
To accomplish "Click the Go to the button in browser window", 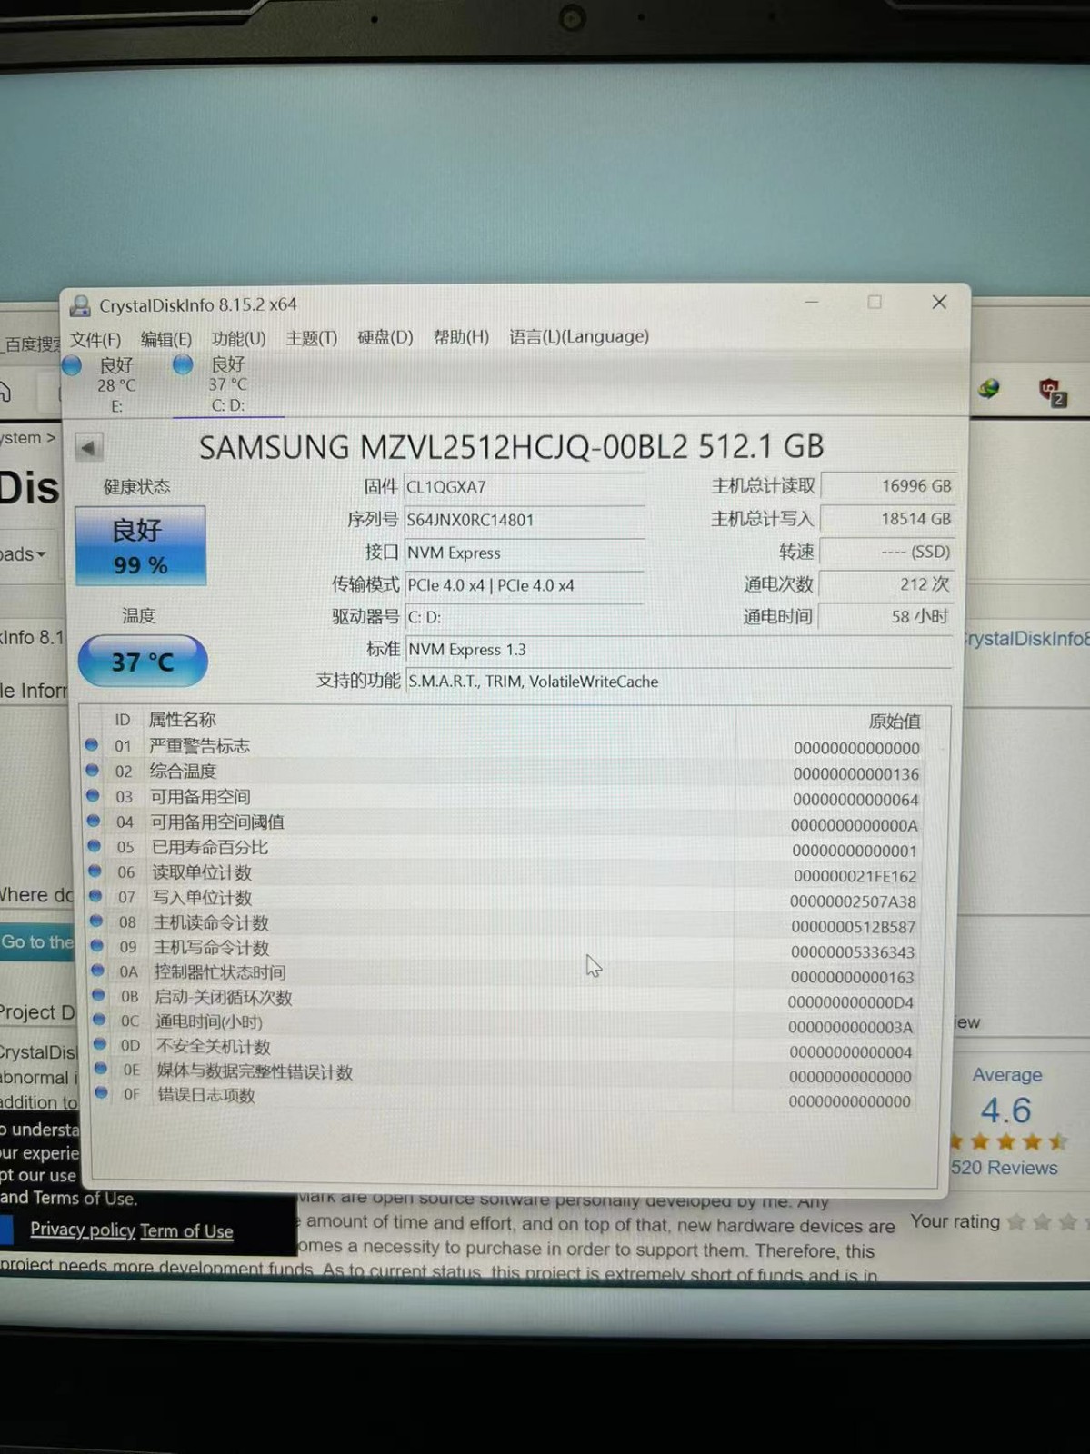I will [x=37, y=942].
